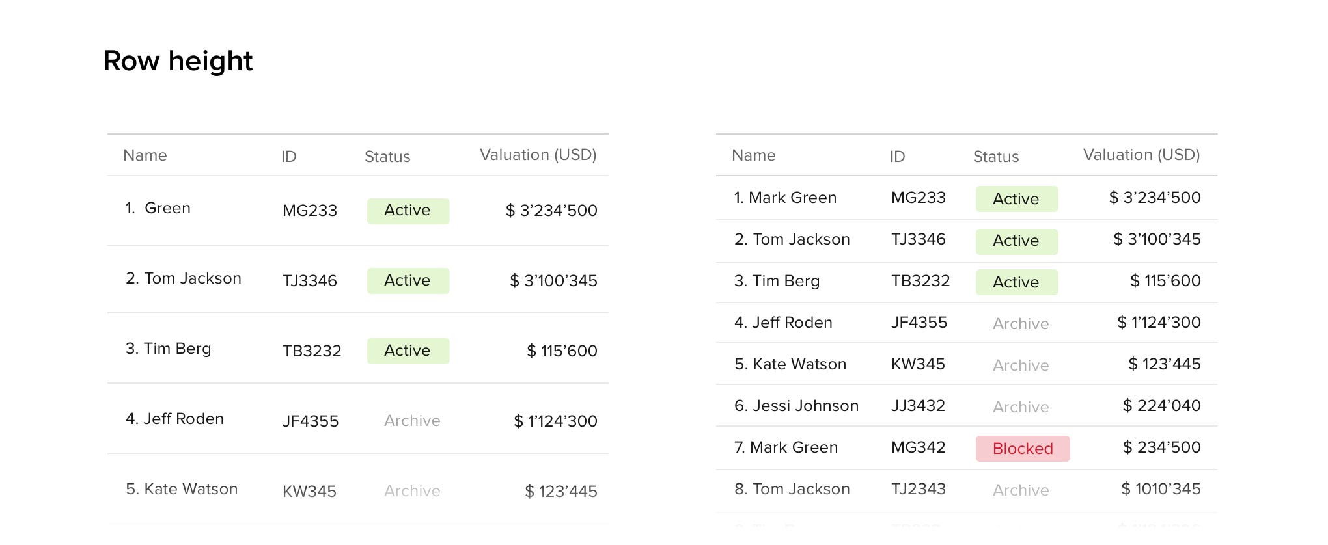Click the $ 224'040 valuation cell
This screenshot has height=545, width=1328.
[x=1161, y=406]
